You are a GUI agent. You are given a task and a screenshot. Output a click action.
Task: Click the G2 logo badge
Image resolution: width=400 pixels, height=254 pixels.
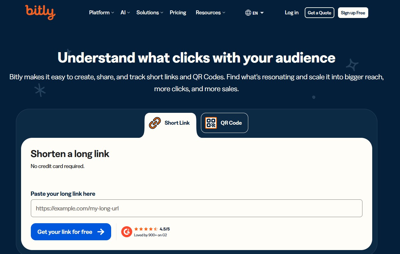[x=126, y=232]
